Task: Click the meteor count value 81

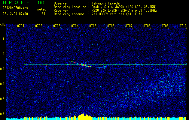Action: [44, 14]
